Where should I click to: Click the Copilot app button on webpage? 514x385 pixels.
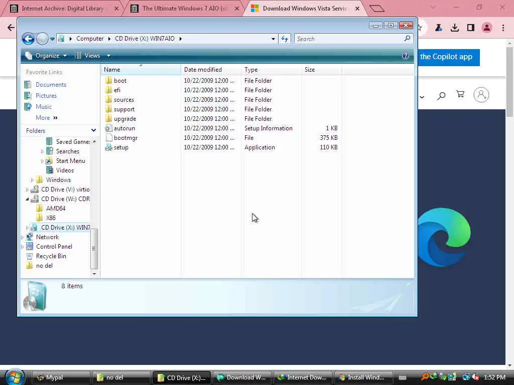[449, 57]
